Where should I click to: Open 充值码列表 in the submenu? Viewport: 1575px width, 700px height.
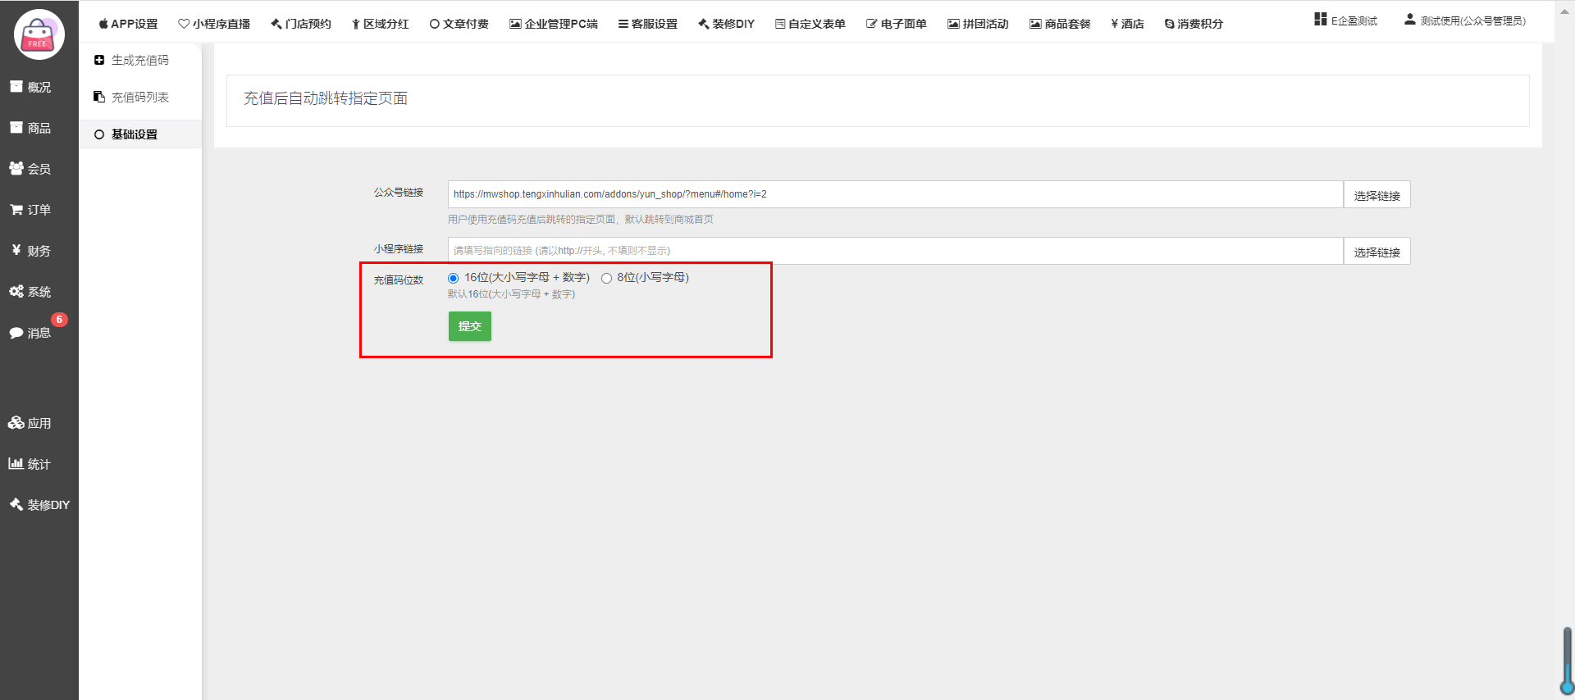(x=139, y=97)
